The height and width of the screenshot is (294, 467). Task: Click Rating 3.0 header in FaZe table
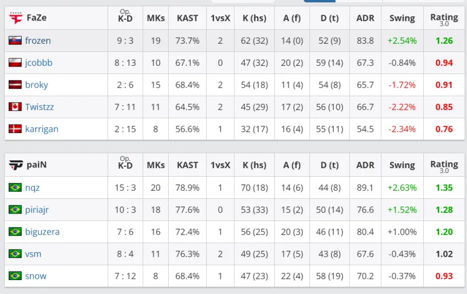[x=444, y=18]
